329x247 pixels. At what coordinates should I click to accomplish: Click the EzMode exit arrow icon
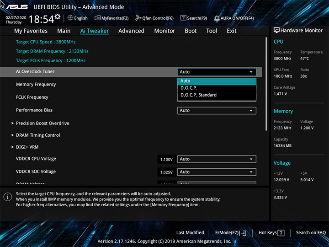pyautogui.click(x=244, y=233)
